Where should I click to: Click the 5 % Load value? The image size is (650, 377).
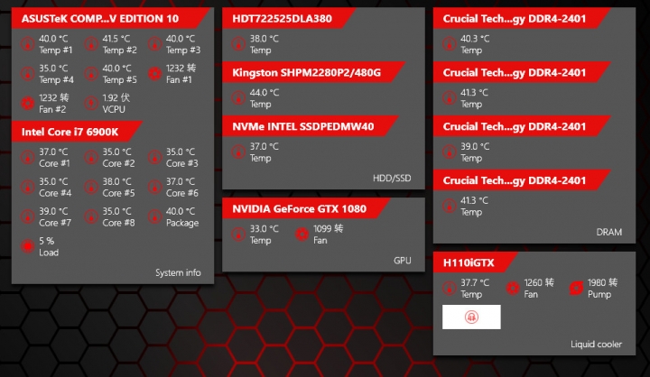pyautogui.click(x=47, y=241)
